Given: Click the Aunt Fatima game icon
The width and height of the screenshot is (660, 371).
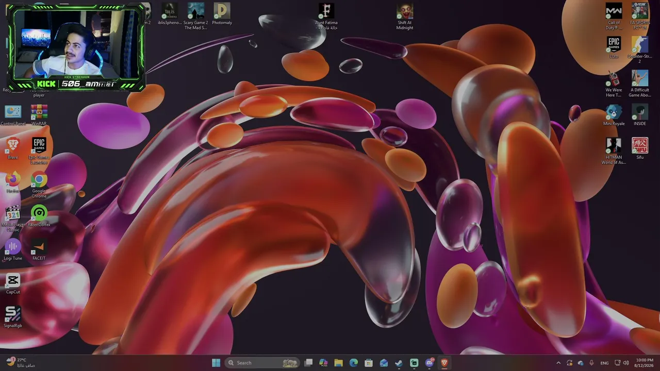Looking at the screenshot, I should pos(326,16).
